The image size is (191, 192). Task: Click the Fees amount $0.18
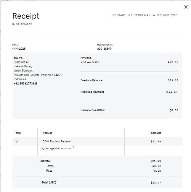click(x=157, y=171)
